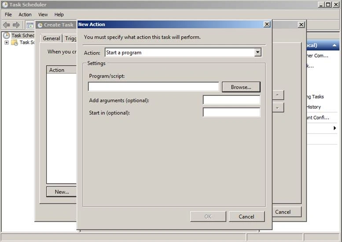The height and width of the screenshot is (242, 342).
Task: Click the Browse... button
Action: click(x=241, y=87)
